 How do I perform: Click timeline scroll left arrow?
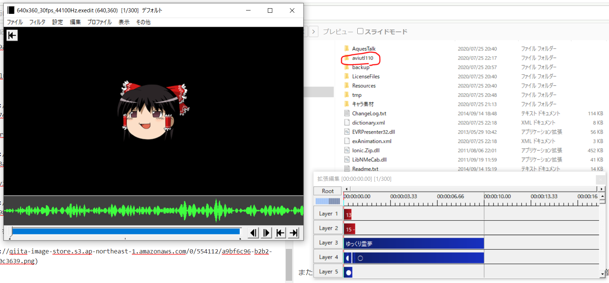[346, 189]
